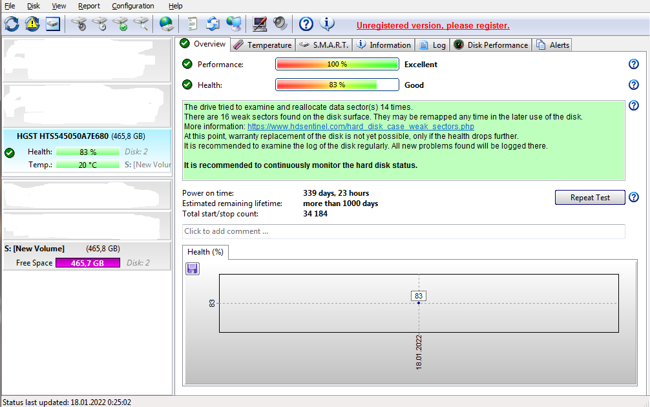Image resolution: width=650 pixels, height=407 pixels.
Task: Open the Report menu
Action: [89, 6]
